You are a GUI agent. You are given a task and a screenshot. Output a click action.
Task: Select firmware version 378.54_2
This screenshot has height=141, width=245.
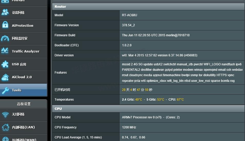[x=128, y=25]
